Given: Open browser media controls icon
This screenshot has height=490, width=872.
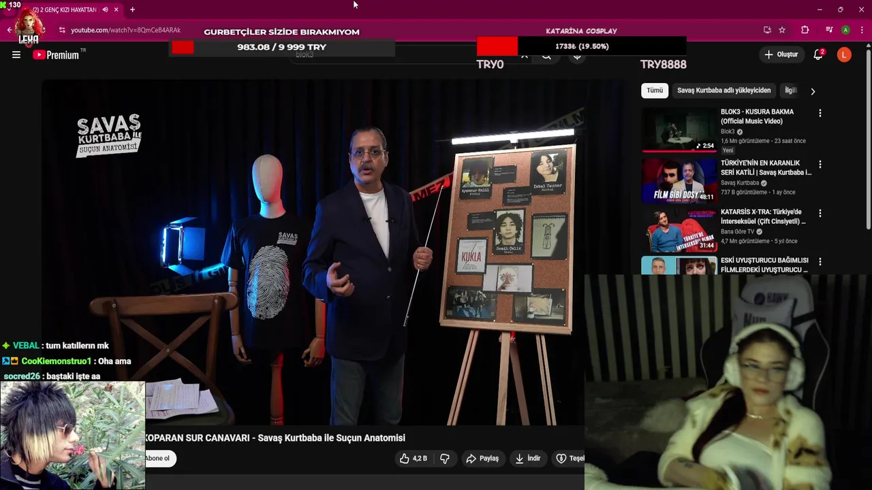Looking at the screenshot, I should tap(828, 30).
